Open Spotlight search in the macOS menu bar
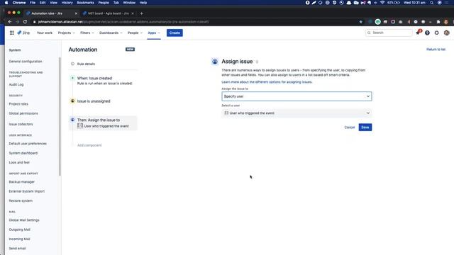Viewport: 454px width, 255px height. point(432,3)
